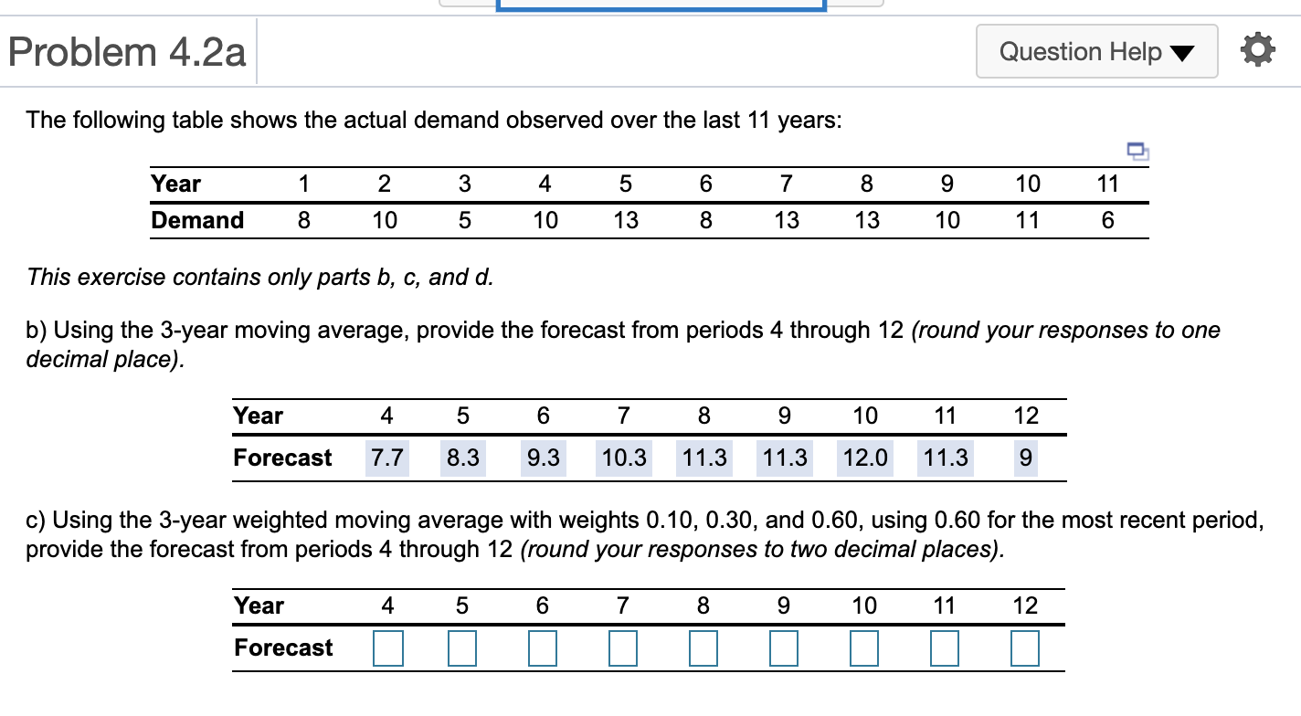
Task: Select the empty answer box for year 8 in part c
Action: (x=703, y=648)
